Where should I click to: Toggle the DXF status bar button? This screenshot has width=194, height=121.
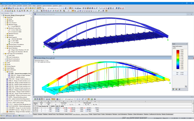[146, 118]
